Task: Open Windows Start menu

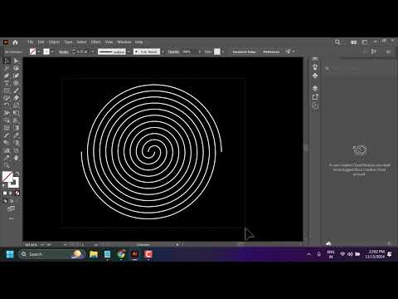Action: (10, 254)
